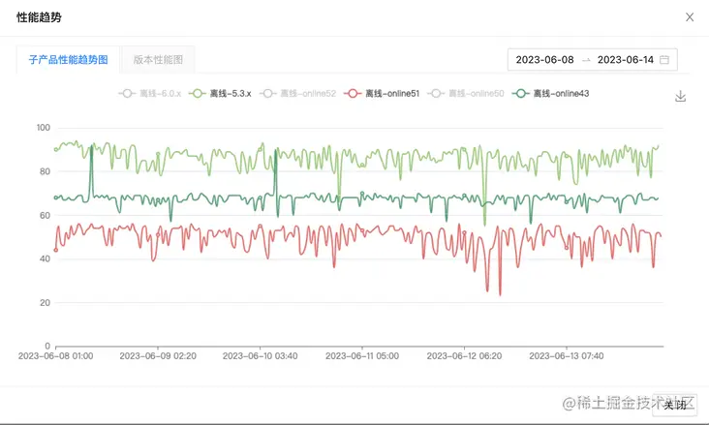Image resolution: width=709 pixels, height=425 pixels.
Task: Click x-axis label 2023-06-11 05:00
Action: coord(362,356)
